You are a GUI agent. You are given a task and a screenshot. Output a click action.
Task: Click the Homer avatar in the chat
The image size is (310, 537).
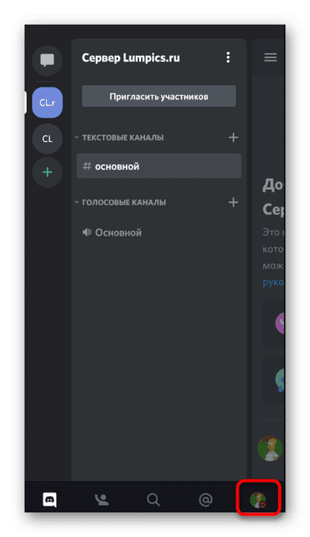pyautogui.click(x=271, y=448)
